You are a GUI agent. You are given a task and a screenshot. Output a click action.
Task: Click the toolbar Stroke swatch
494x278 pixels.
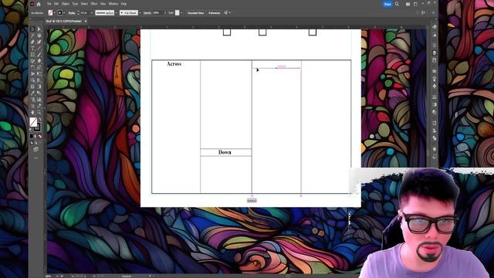click(x=37, y=127)
